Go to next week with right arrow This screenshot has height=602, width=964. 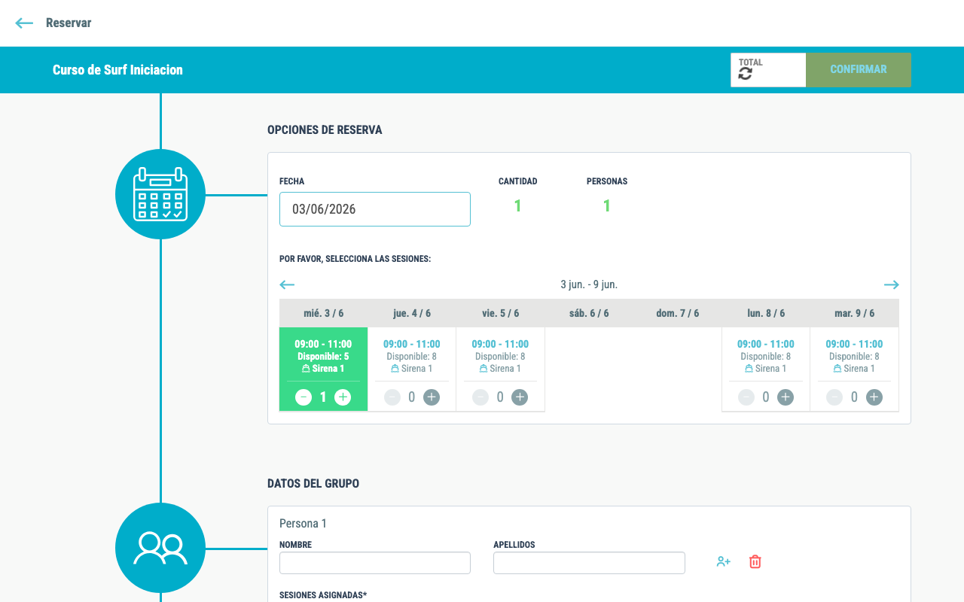[892, 284]
